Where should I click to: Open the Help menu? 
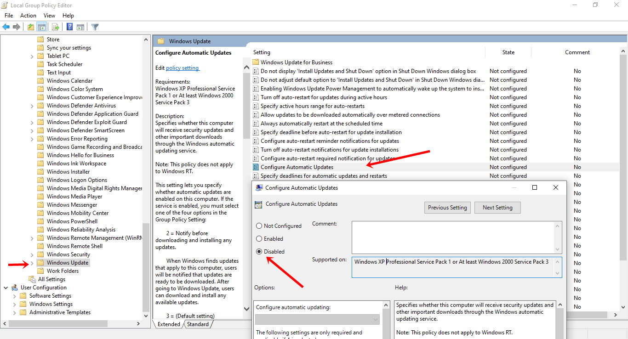click(x=68, y=16)
